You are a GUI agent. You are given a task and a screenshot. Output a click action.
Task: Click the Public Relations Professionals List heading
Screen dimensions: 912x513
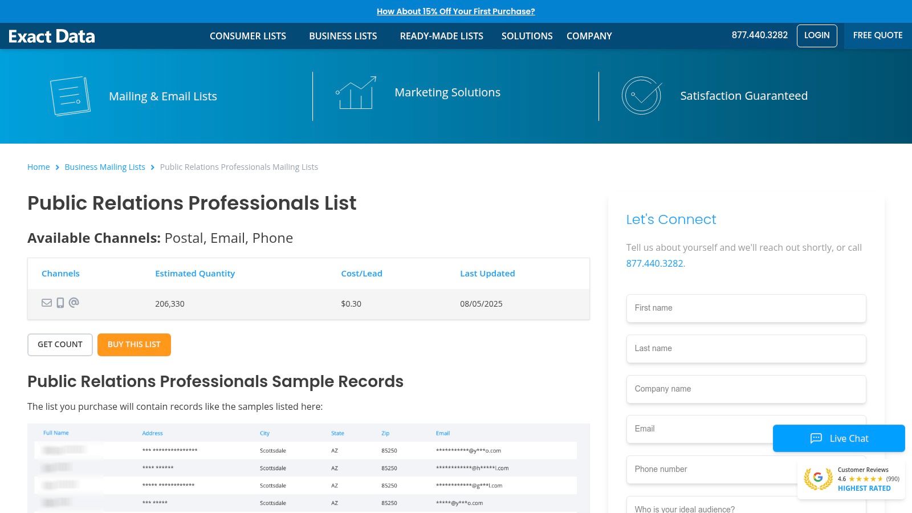point(192,203)
